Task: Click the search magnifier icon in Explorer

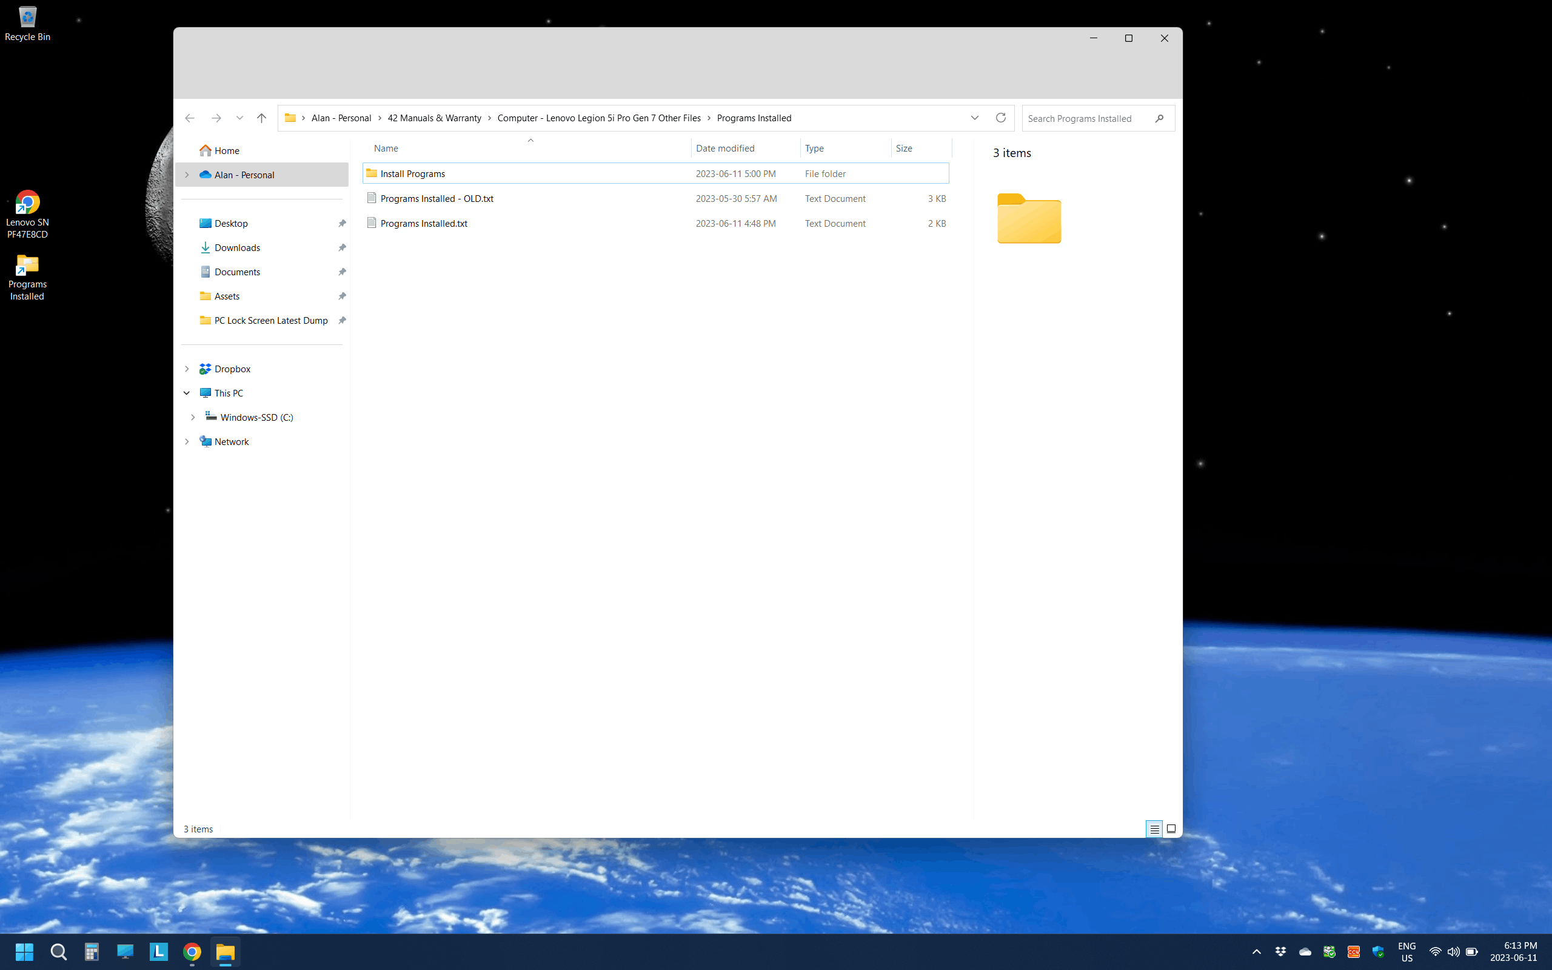Action: click(1159, 119)
